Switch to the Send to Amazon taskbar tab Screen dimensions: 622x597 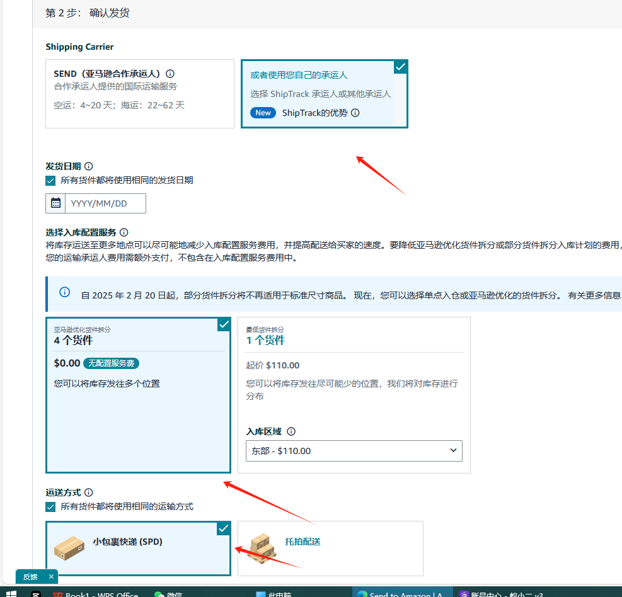click(x=402, y=593)
